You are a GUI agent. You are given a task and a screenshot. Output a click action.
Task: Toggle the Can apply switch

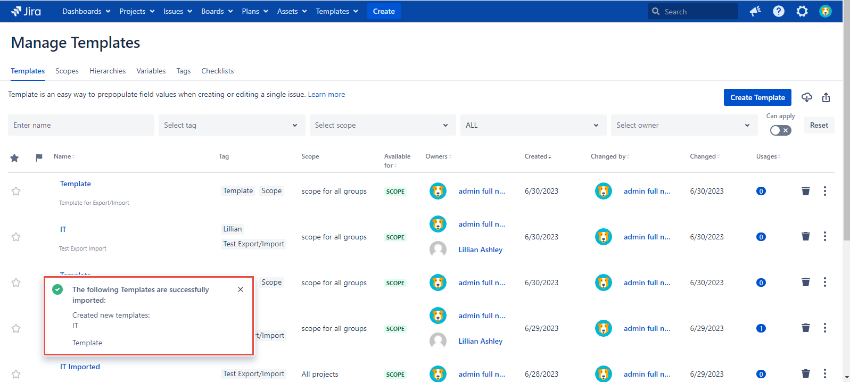click(780, 130)
